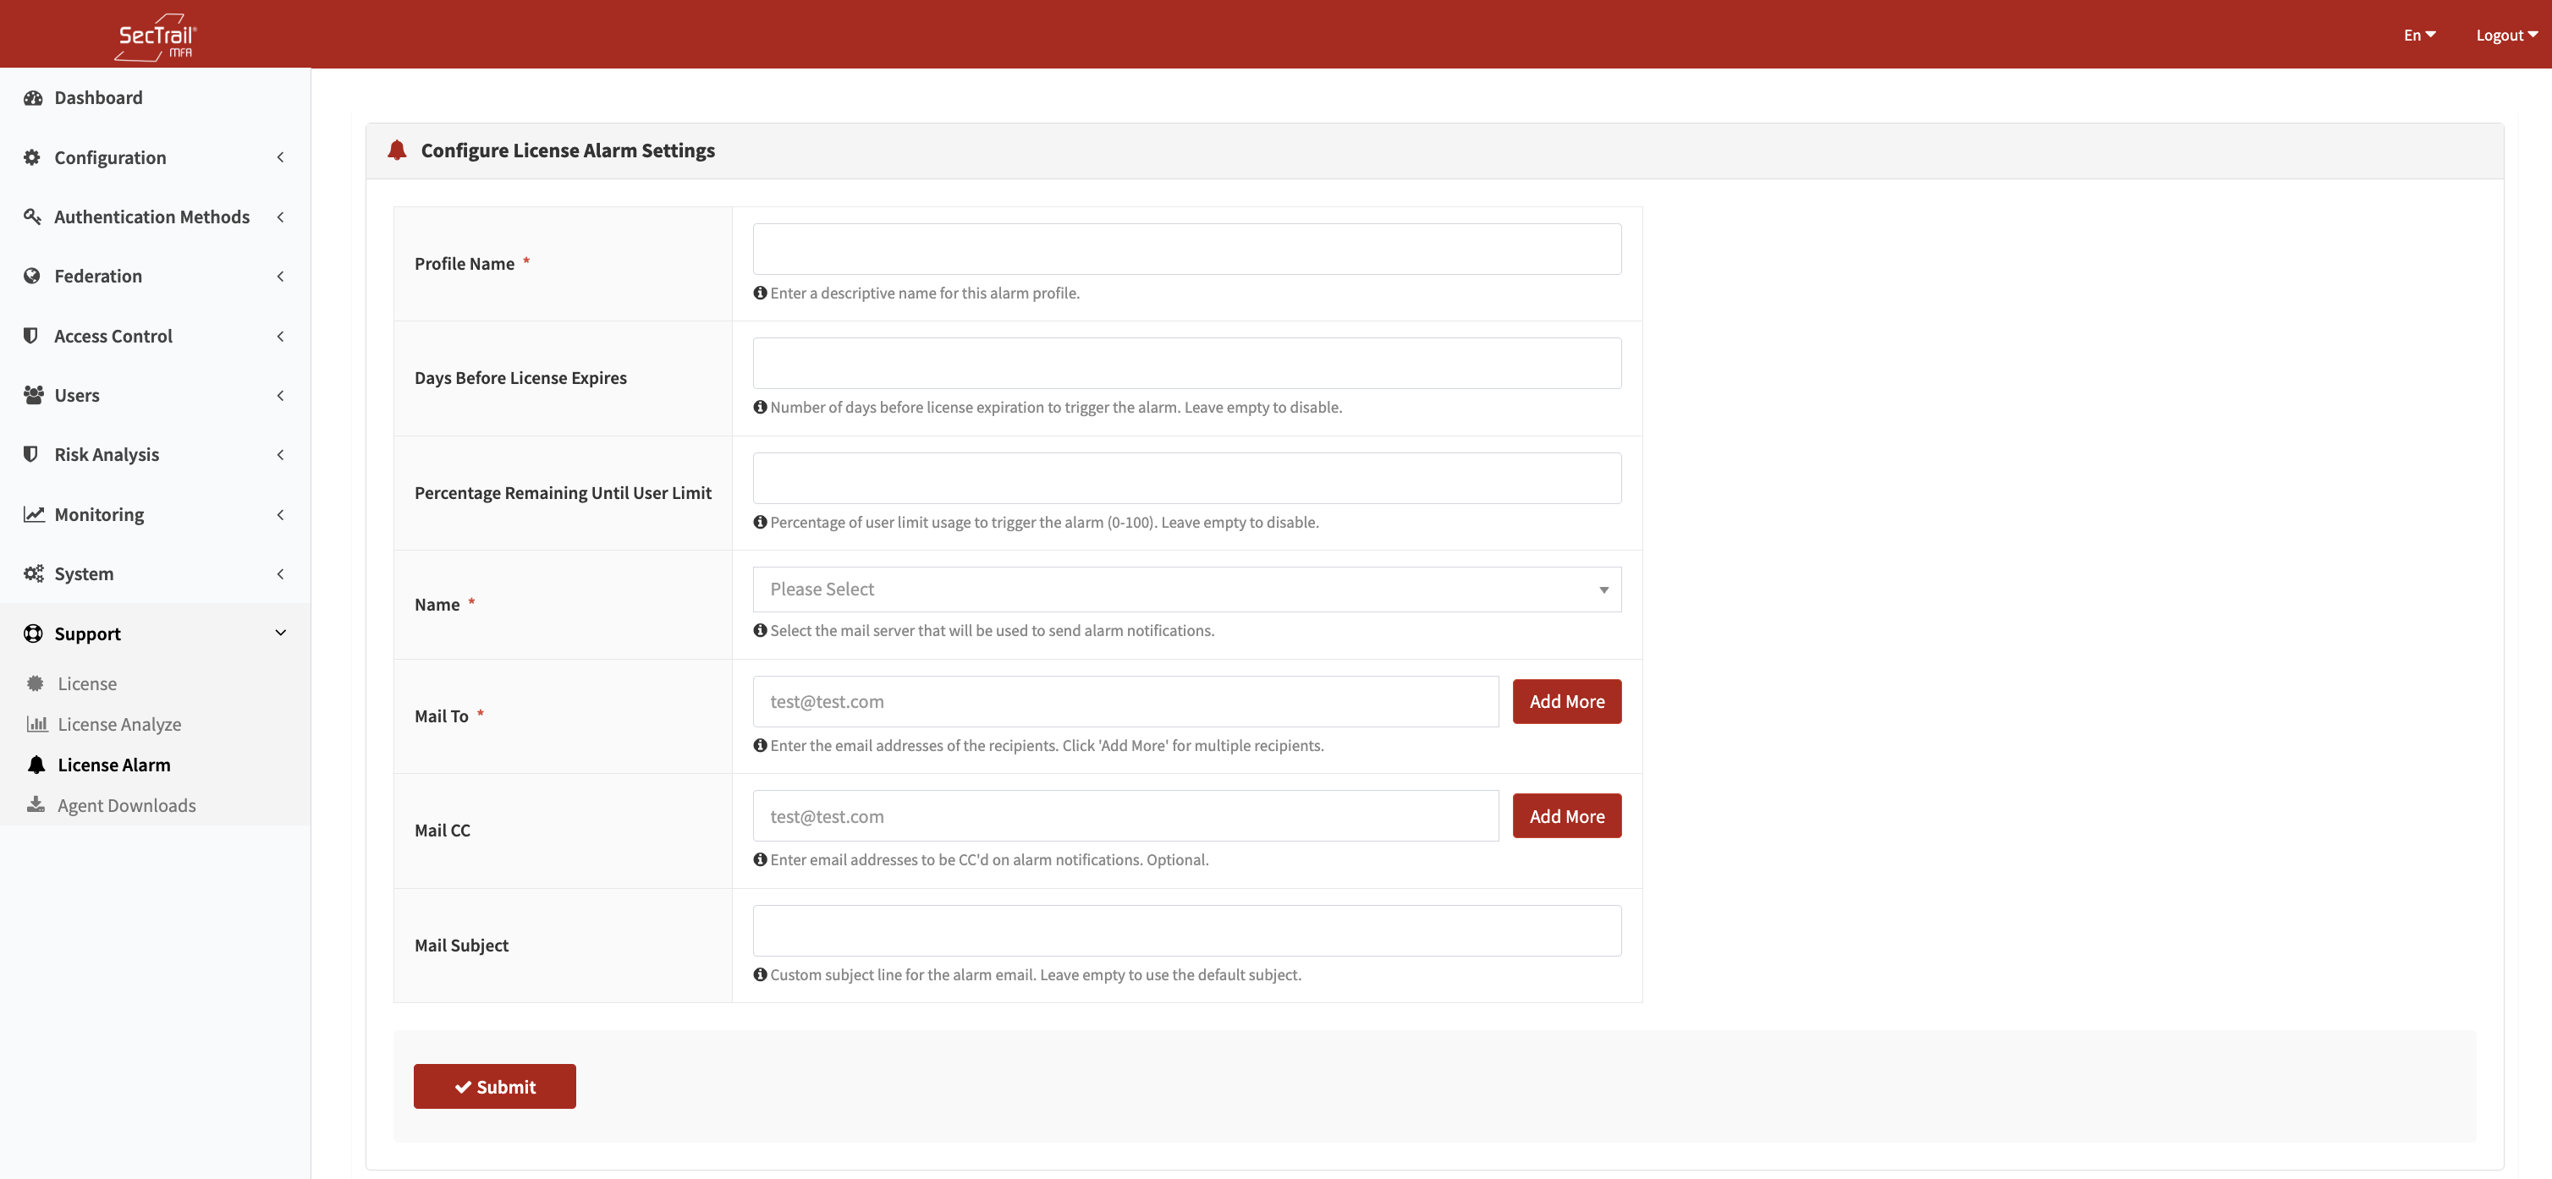Viewport: 2552px width, 1179px height.
Task: Focus the Days Before License Expires field
Action: point(1185,364)
